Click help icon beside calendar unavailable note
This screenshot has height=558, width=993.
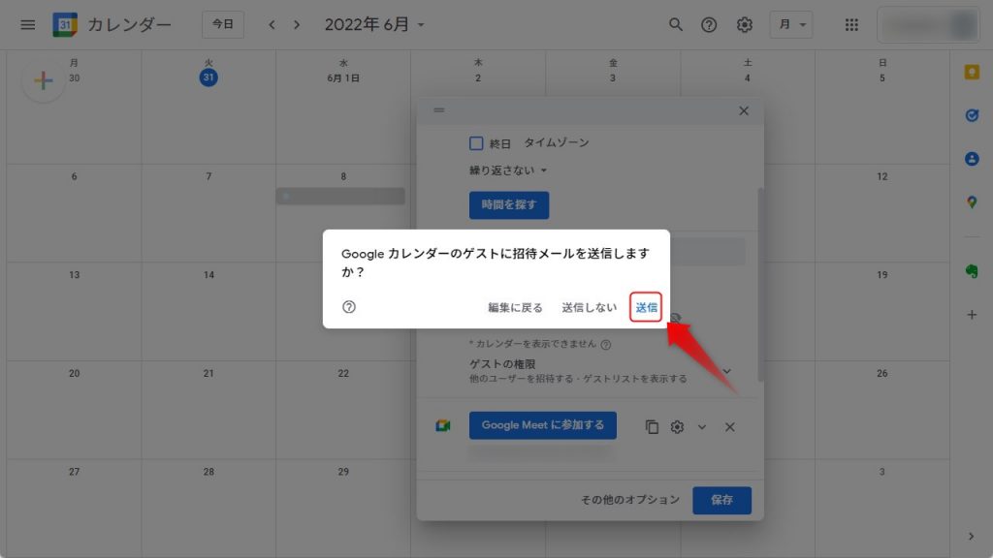[x=606, y=344]
